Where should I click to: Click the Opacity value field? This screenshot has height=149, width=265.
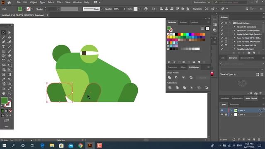click(118, 9)
